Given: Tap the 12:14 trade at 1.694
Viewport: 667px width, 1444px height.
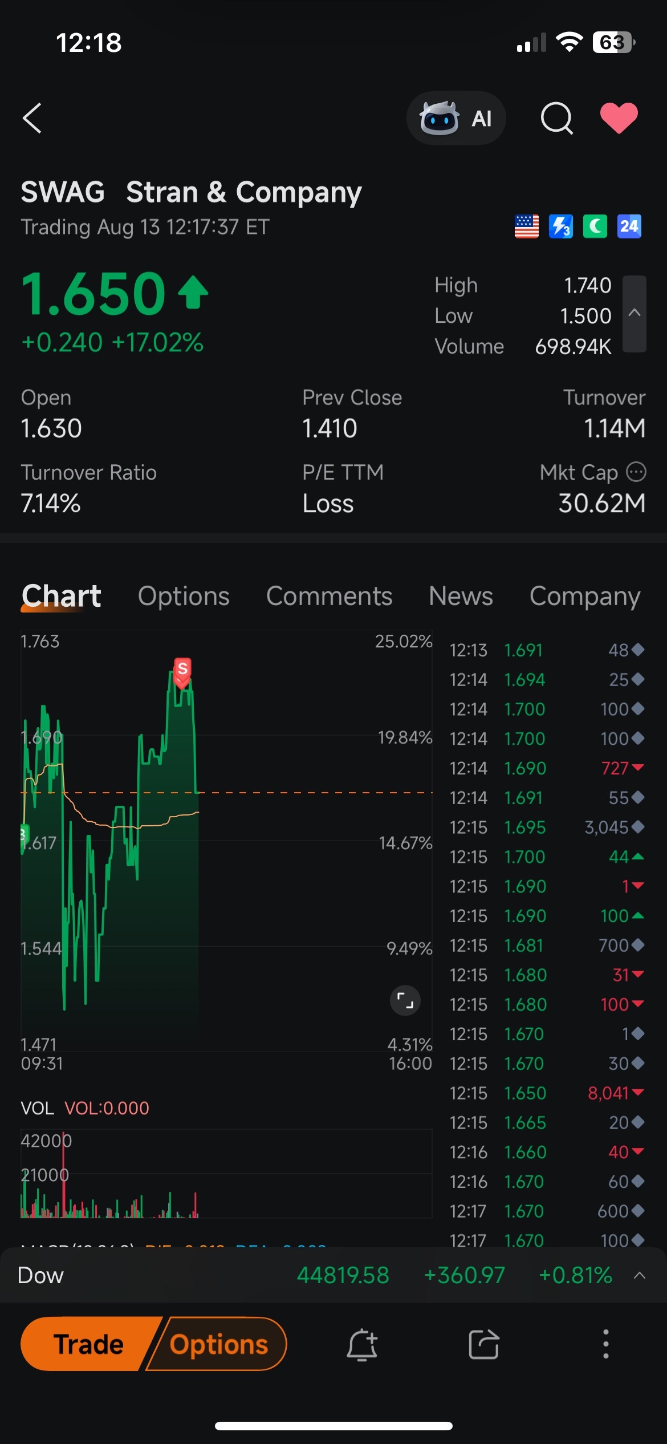Looking at the screenshot, I should point(547,680).
